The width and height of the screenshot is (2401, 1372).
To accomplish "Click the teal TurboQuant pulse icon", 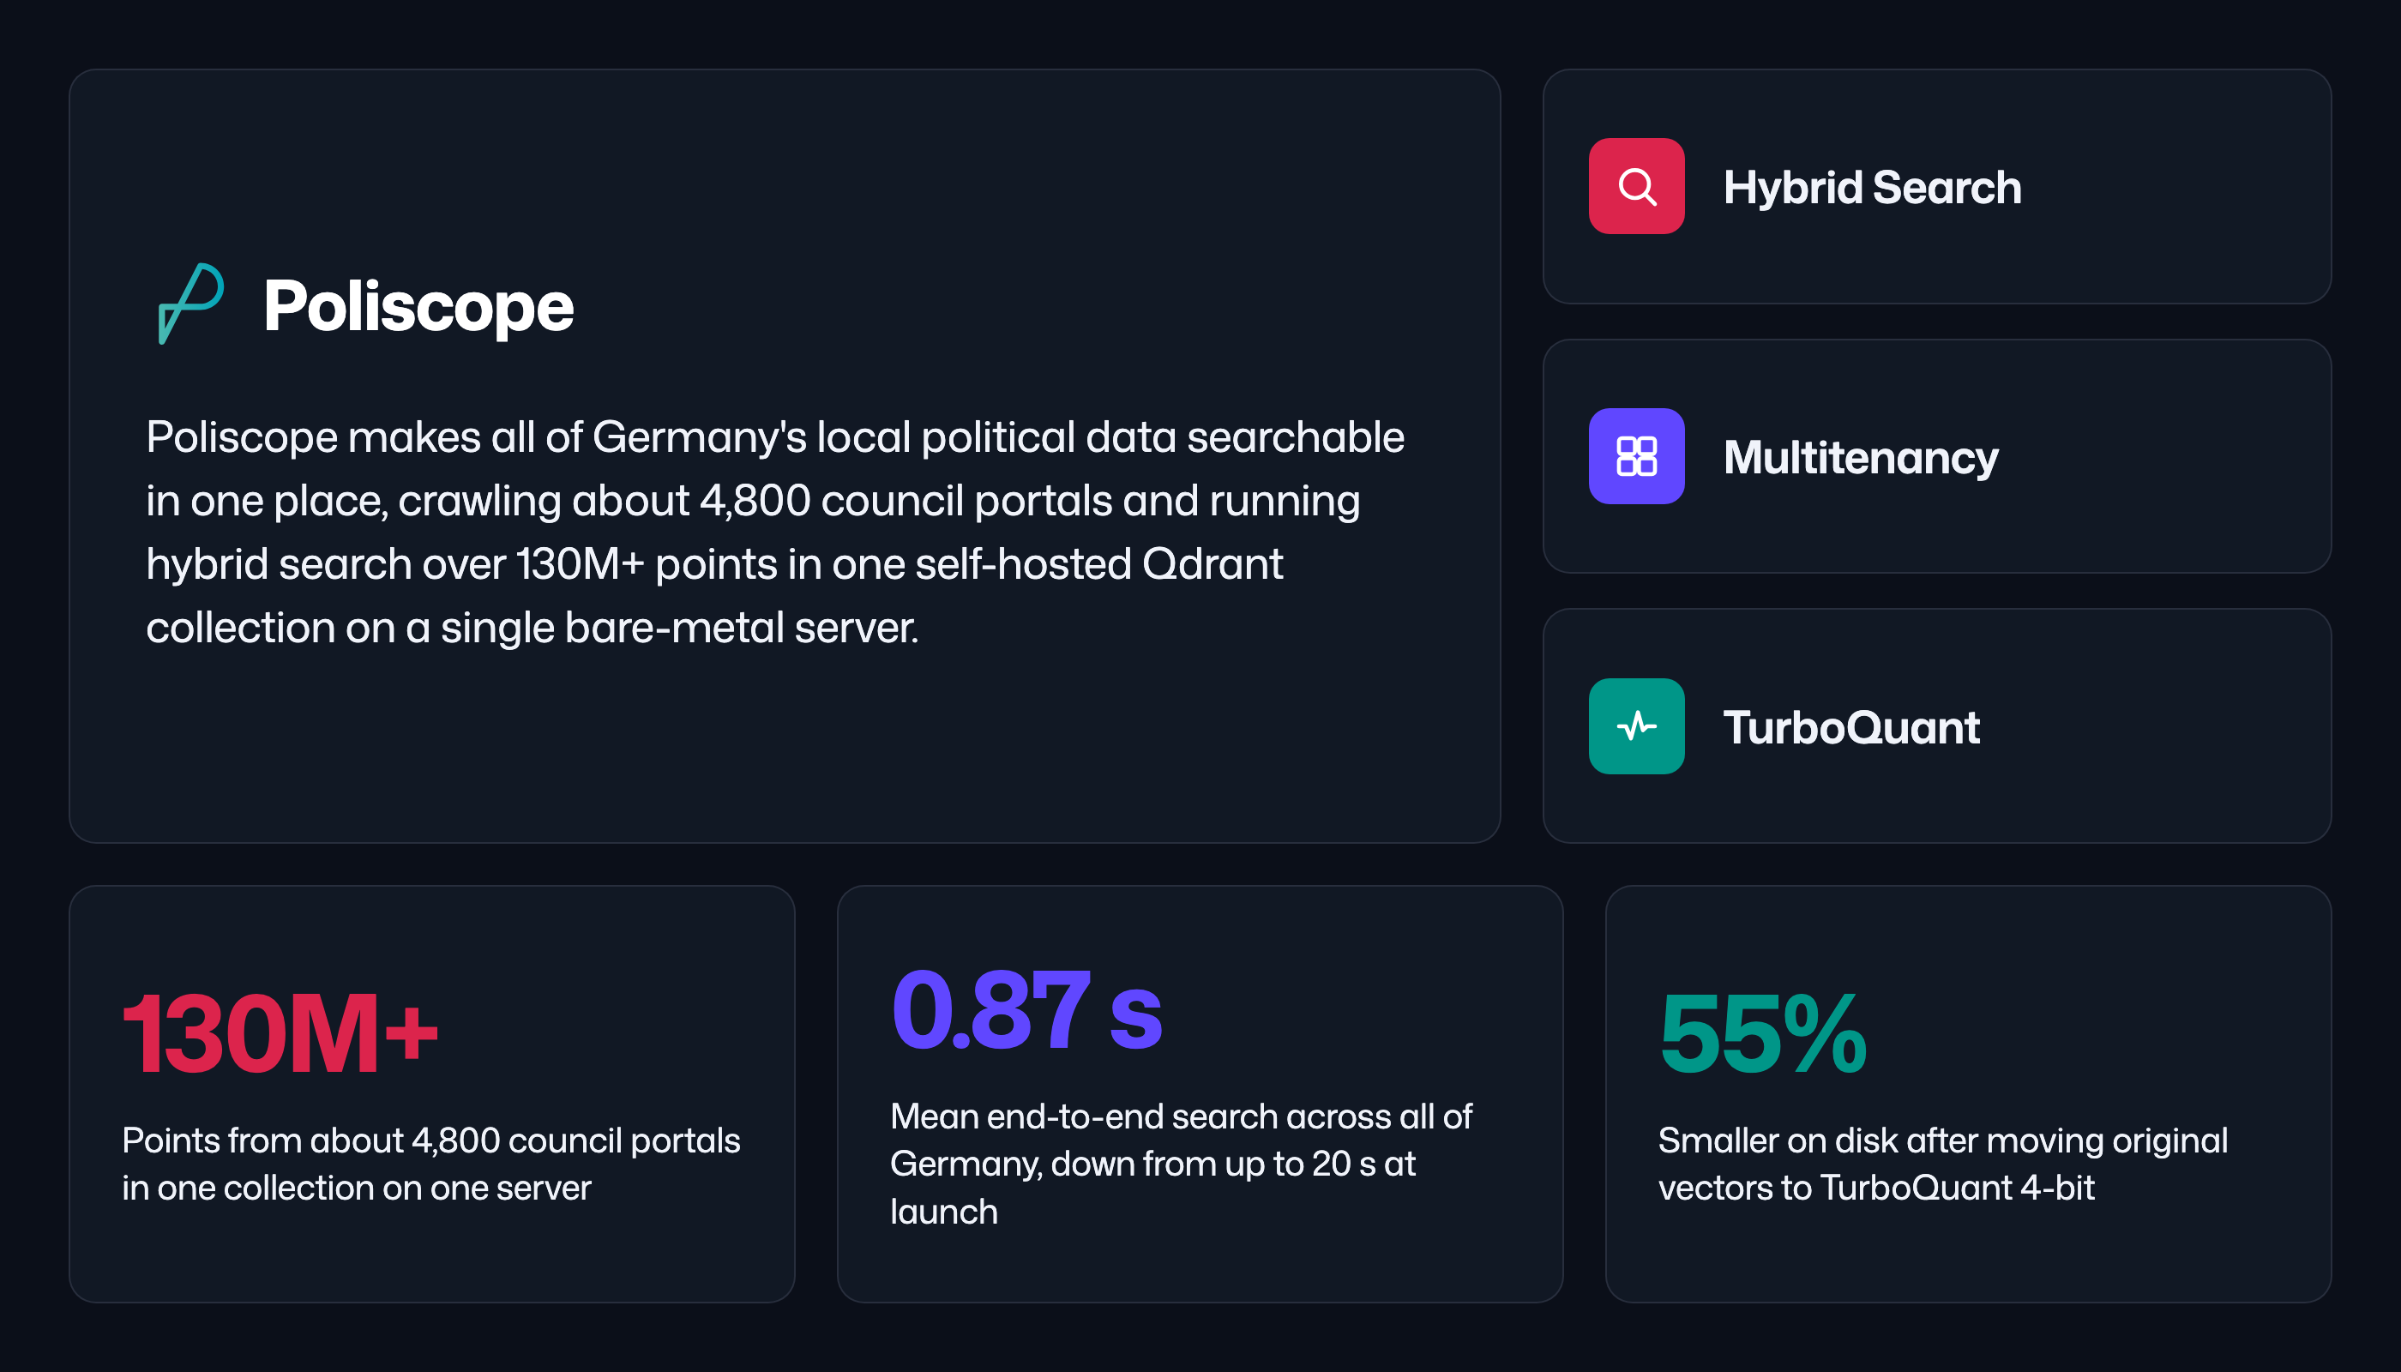I will pos(1636,725).
